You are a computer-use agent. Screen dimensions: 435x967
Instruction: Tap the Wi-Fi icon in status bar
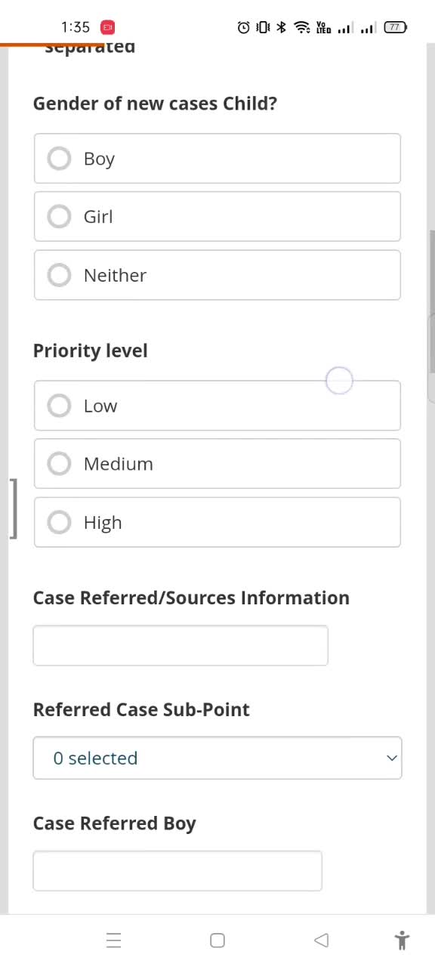click(302, 27)
